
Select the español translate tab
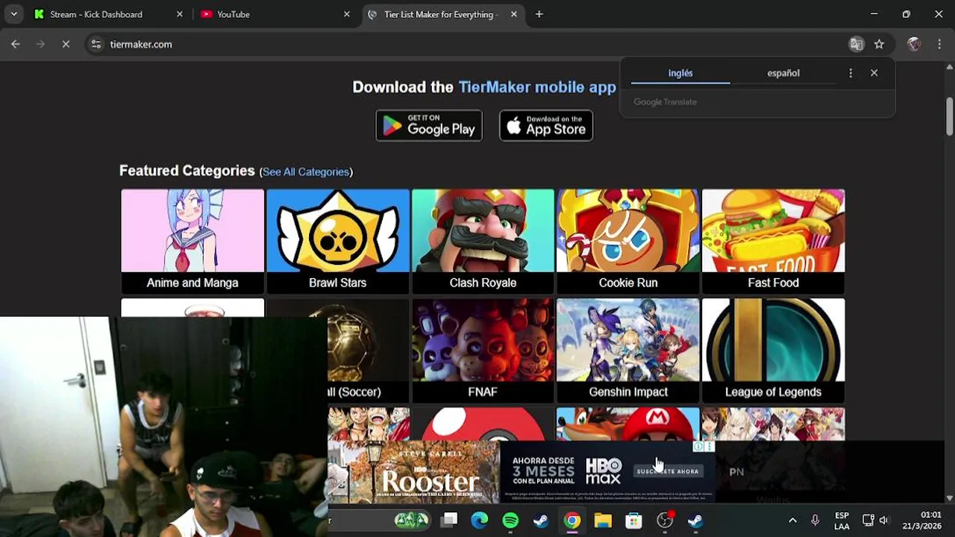(x=783, y=73)
